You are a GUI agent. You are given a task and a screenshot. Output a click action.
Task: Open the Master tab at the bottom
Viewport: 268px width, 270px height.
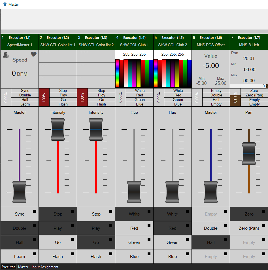click(x=23, y=267)
